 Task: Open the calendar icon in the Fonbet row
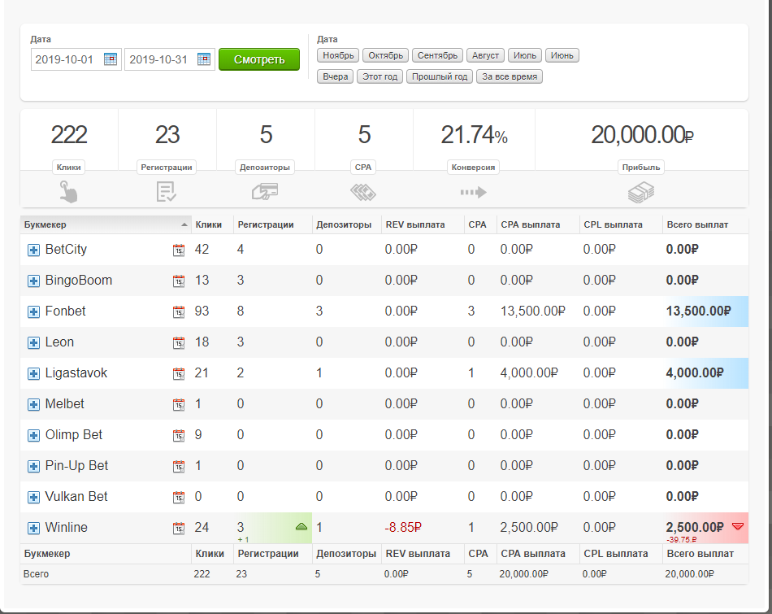[x=179, y=311]
